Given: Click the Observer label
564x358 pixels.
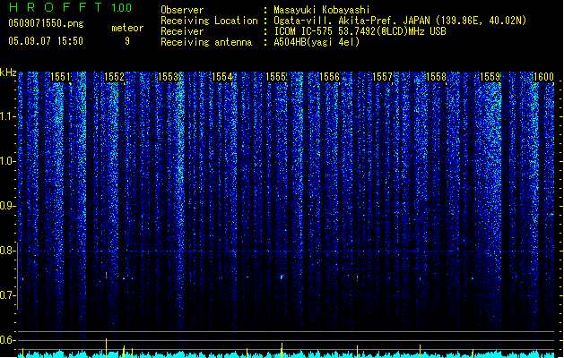Looking at the screenshot, I should 182,10.
